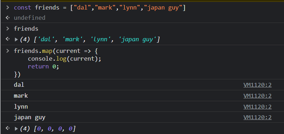Expand the [0, 0, 0, 0] result array
This screenshot has width=284, height=134.
(16, 129)
